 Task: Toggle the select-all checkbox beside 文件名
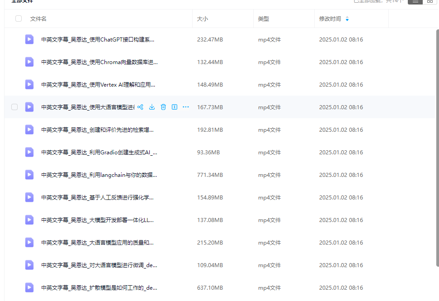click(19, 19)
